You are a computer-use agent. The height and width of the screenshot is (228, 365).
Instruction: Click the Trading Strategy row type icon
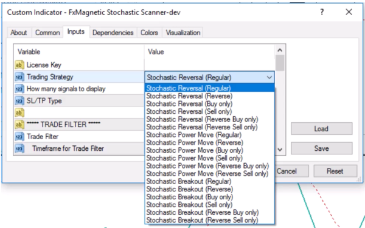pos(19,77)
